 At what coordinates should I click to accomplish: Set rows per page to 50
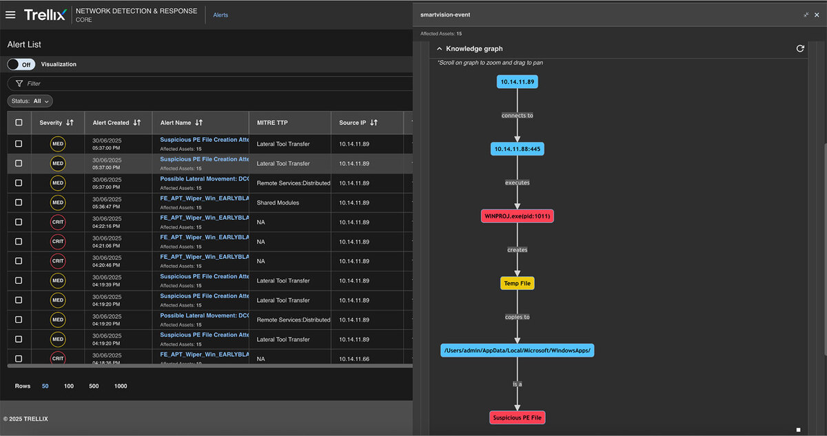(x=45, y=386)
